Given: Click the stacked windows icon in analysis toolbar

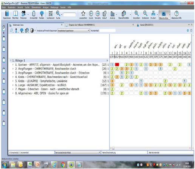Looking at the screenshot, I should click(x=11, y=31).
